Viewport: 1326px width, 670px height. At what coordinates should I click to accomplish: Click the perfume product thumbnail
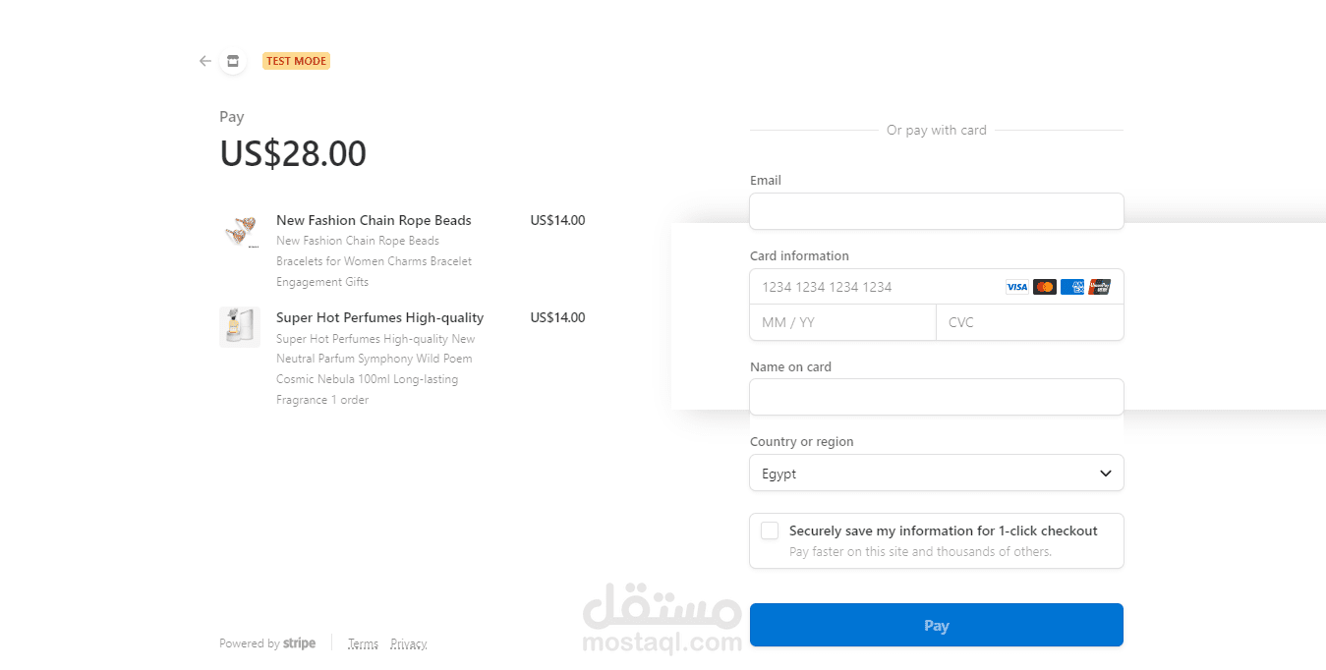pos(240,327)
